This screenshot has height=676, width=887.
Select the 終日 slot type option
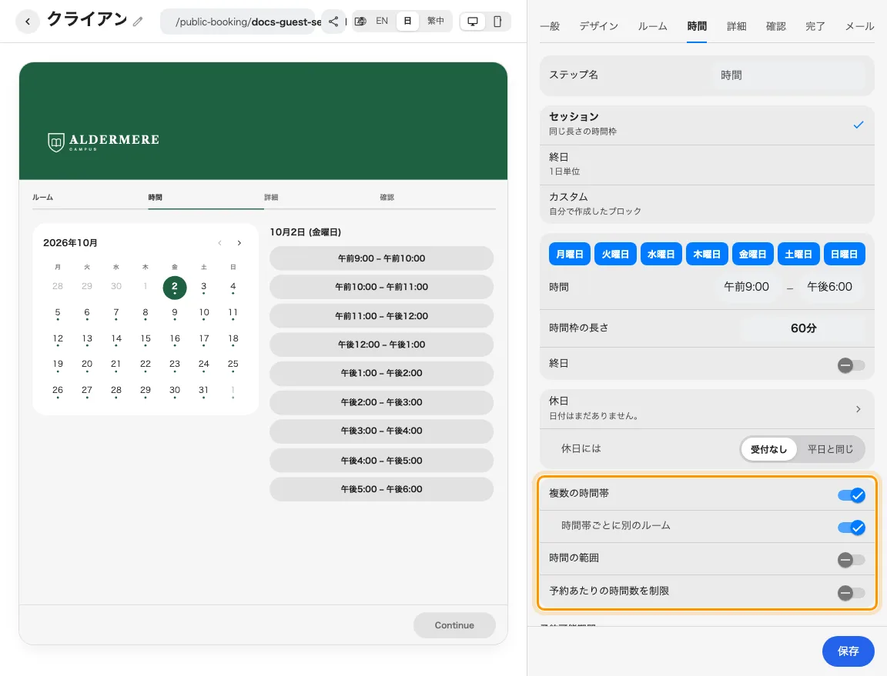coord(707,165)
